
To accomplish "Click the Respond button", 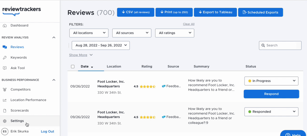I will [x=271, y=94].
